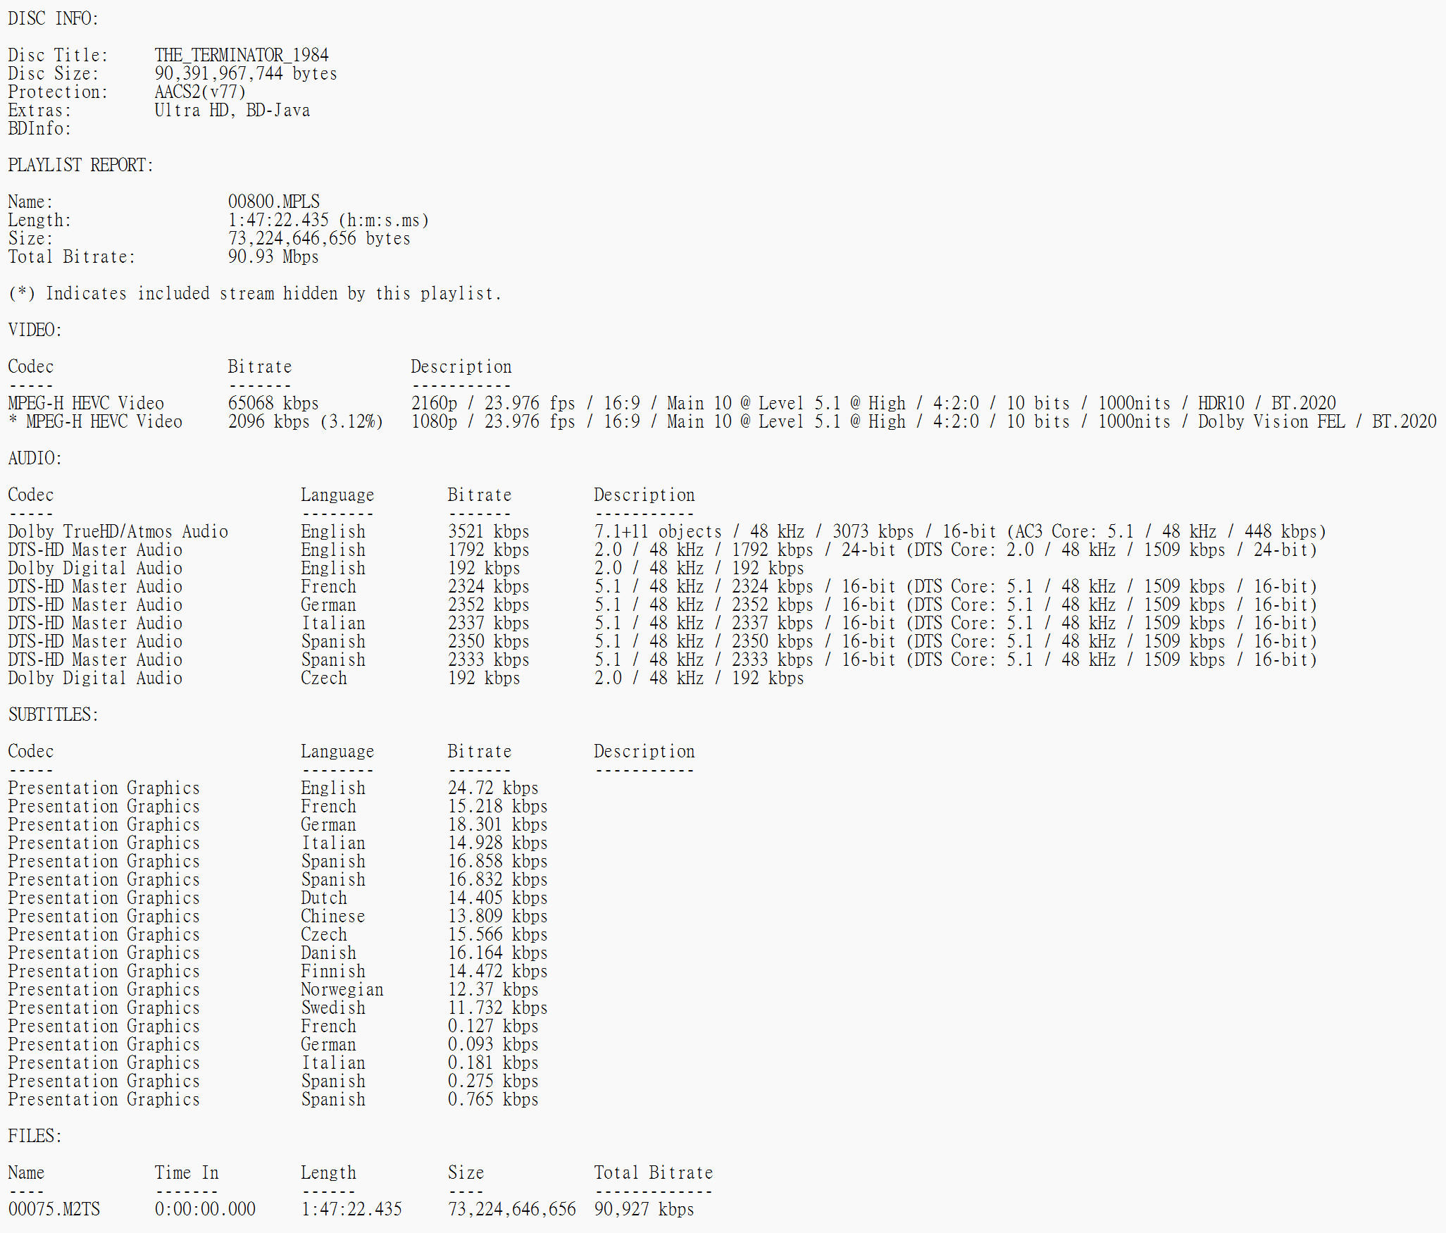The image size is (1446, 1233).
Task: Select the Dutch subtitle language
Action: pos(324,898)
